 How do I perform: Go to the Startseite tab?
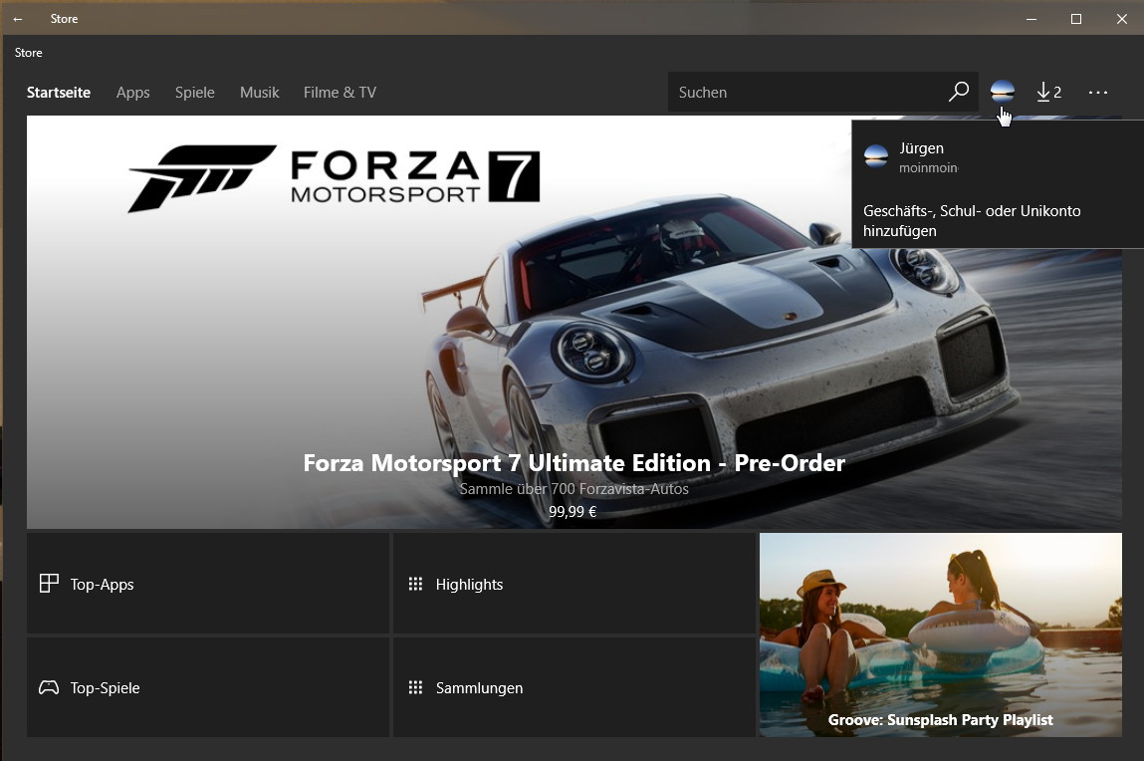pos(59,93)
